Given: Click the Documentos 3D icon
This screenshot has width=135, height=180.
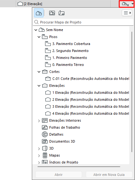Looking at the screenshot, I should pos(45,141).
